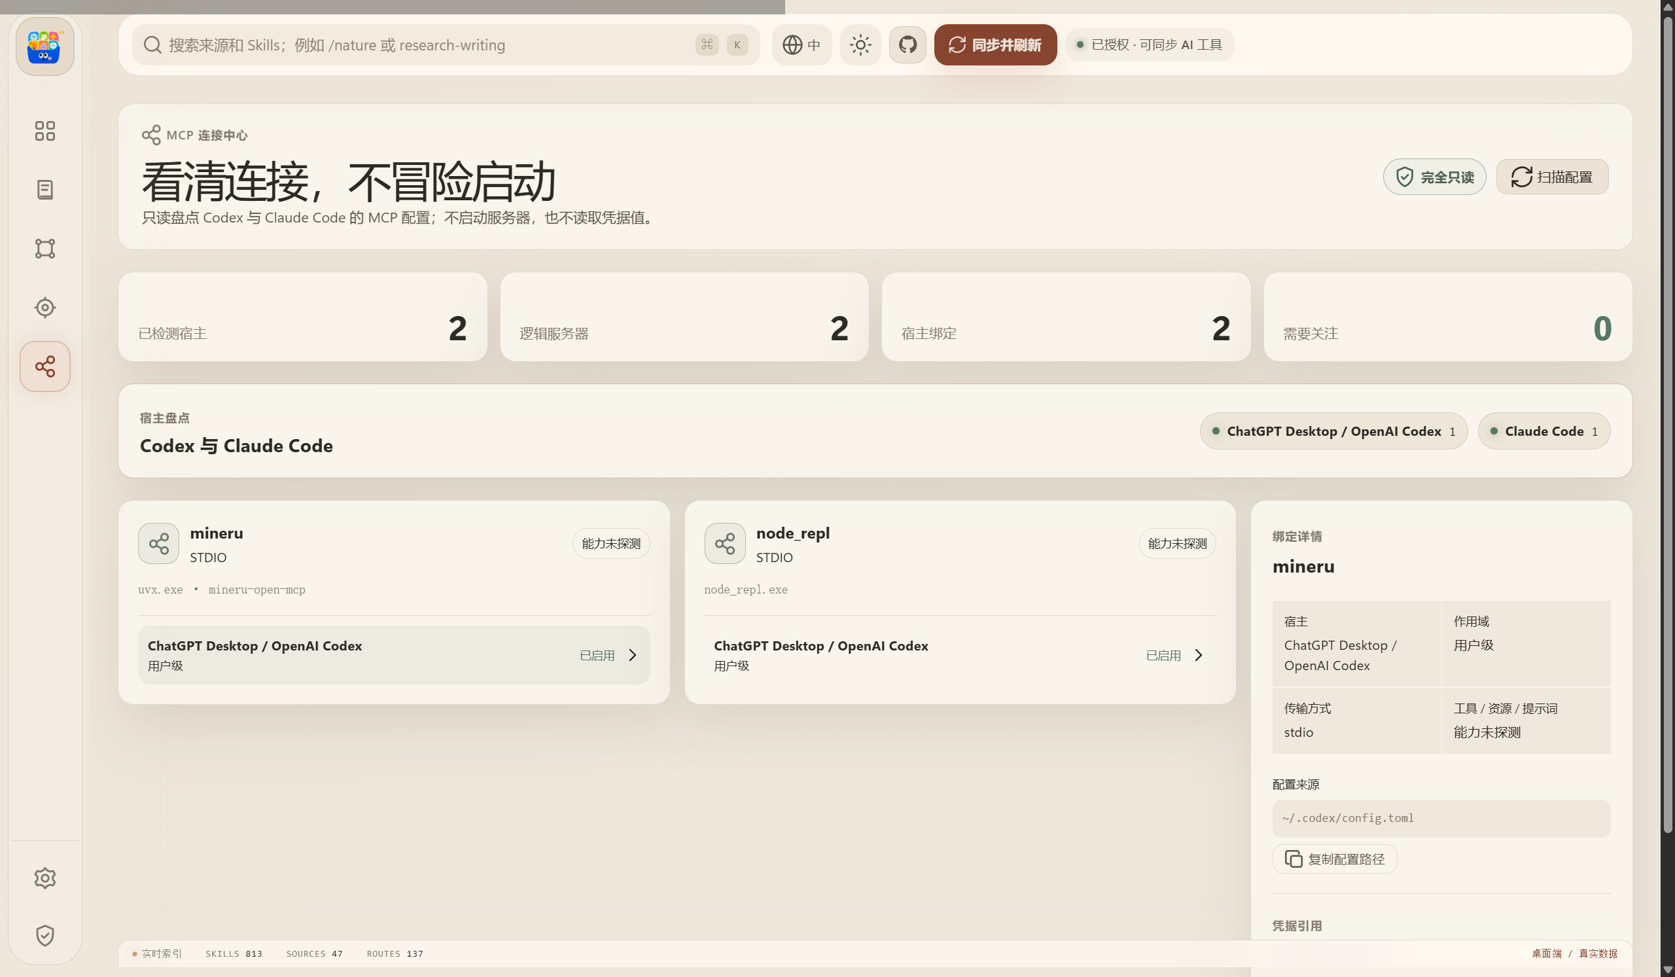Copy config path with 复制配置路径

1335,859
